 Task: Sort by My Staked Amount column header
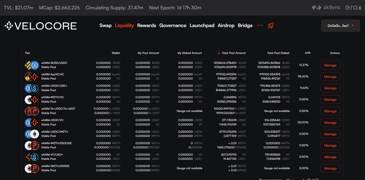tap(190, 53)
